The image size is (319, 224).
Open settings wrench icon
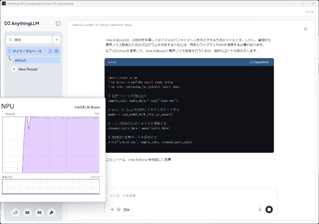click(51, 212)
